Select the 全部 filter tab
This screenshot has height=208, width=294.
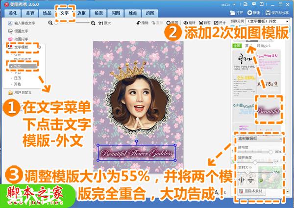click(237, 46)
